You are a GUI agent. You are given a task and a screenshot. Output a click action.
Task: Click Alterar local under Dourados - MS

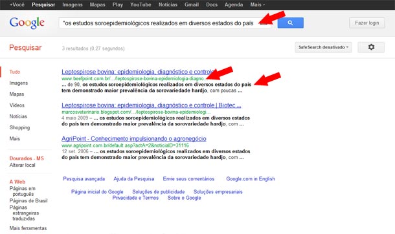pyautogui.click(x=23, y=165)
